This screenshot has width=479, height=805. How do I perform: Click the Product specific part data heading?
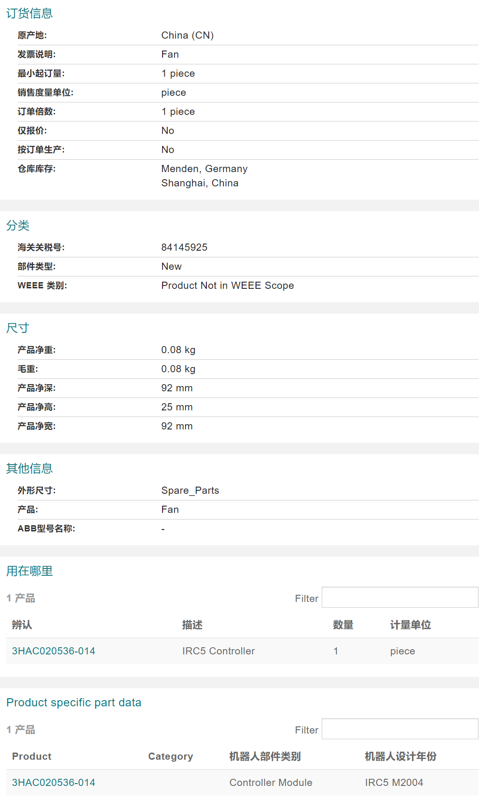coord(73,703)
